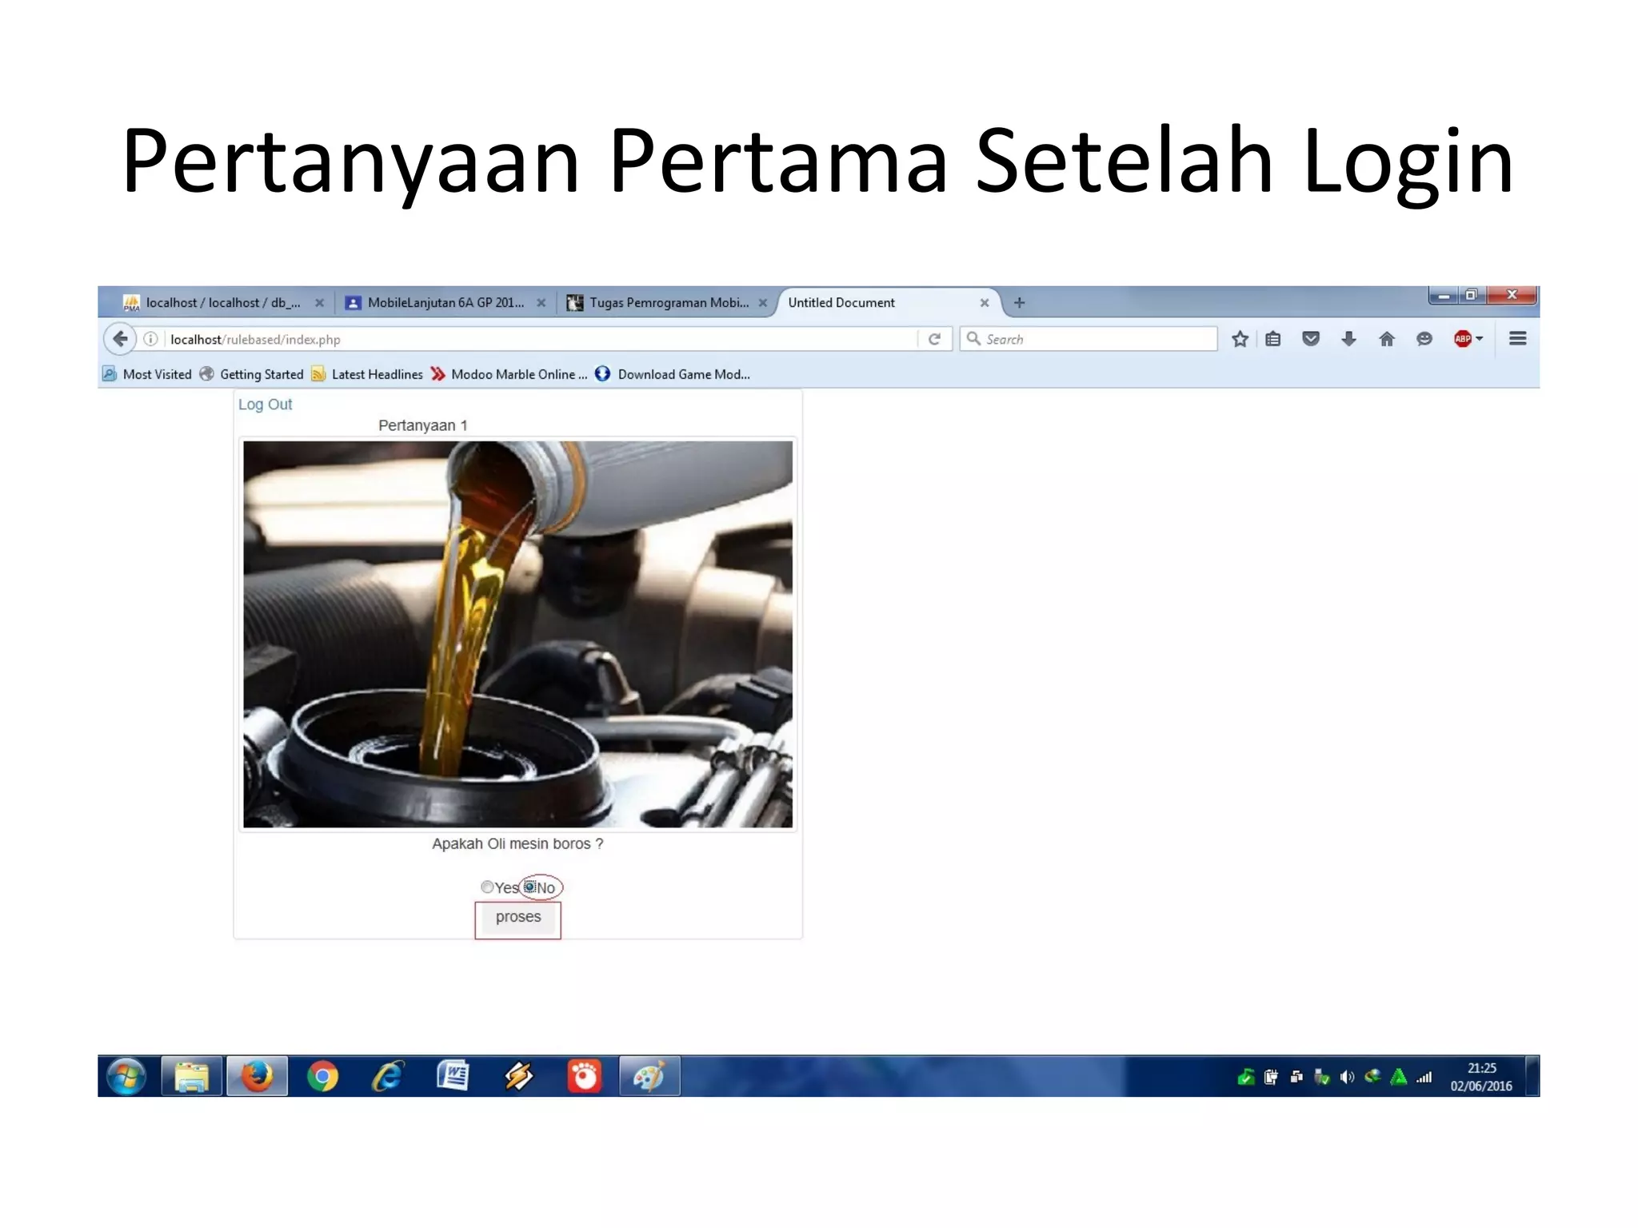Click the Adblock Plus ABP icon
Image resolution: width=1638 pixels, height=1228 pixels.
click(x=1462, y=339)
